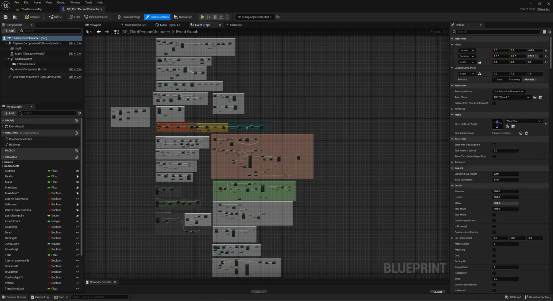Open Details panel settings gear icon
The height and width of the screenshot is (301, 553).
tap(550, 32)
